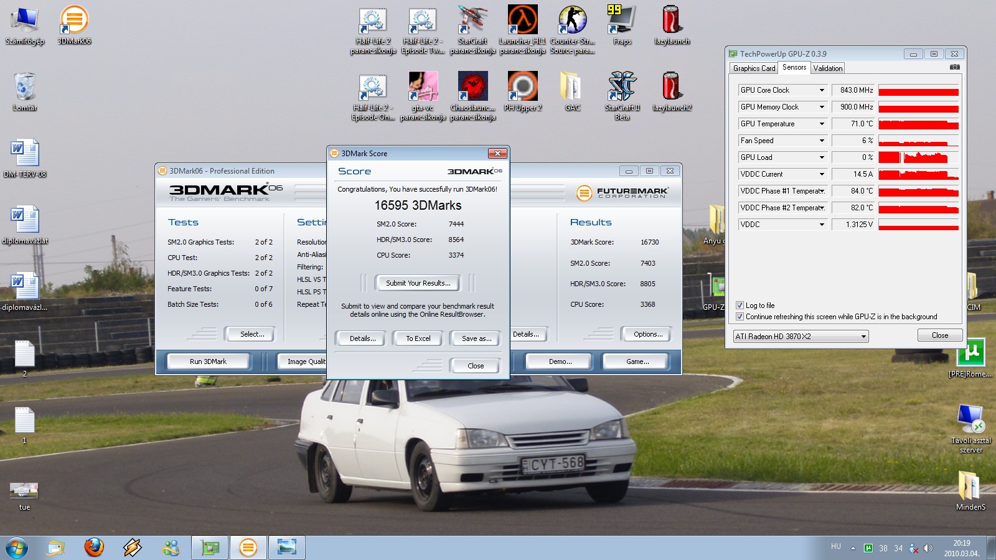The height and width of the screenshot is (560, 996).
Task: Expand the GPU Memory Clock dropdown
Action: (822, 107)
